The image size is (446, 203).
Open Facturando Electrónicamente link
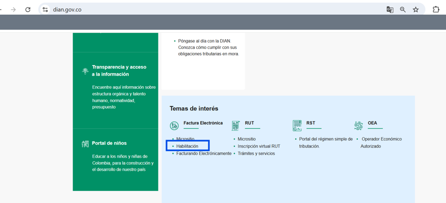point(204,153)
